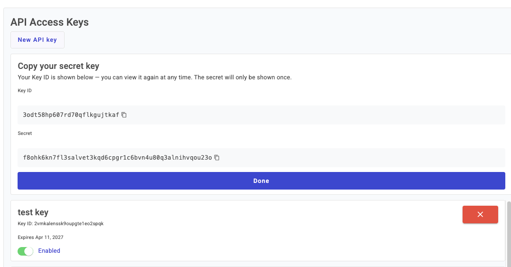Click the Copy your secret key heading

[58, 66]
